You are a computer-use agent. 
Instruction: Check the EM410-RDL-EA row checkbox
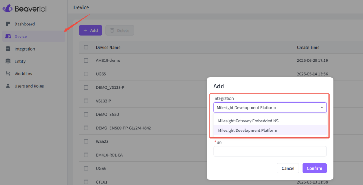point(86,155)
